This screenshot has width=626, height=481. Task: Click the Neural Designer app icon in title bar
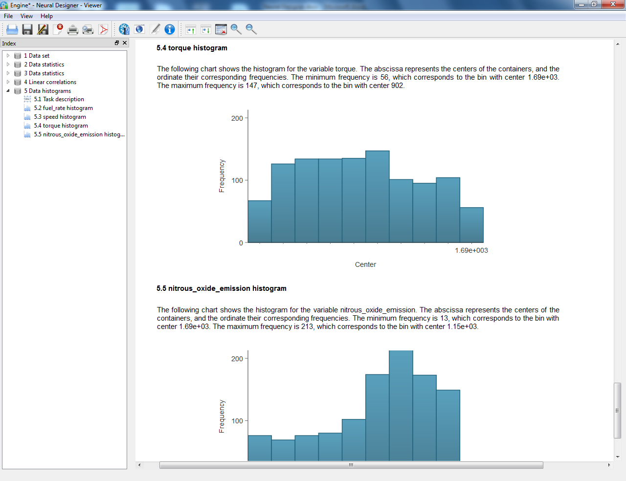pyautogui.click(x=4, y=5)
